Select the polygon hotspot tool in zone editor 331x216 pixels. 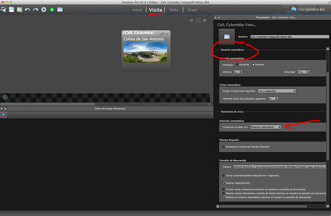coord(3,115)
